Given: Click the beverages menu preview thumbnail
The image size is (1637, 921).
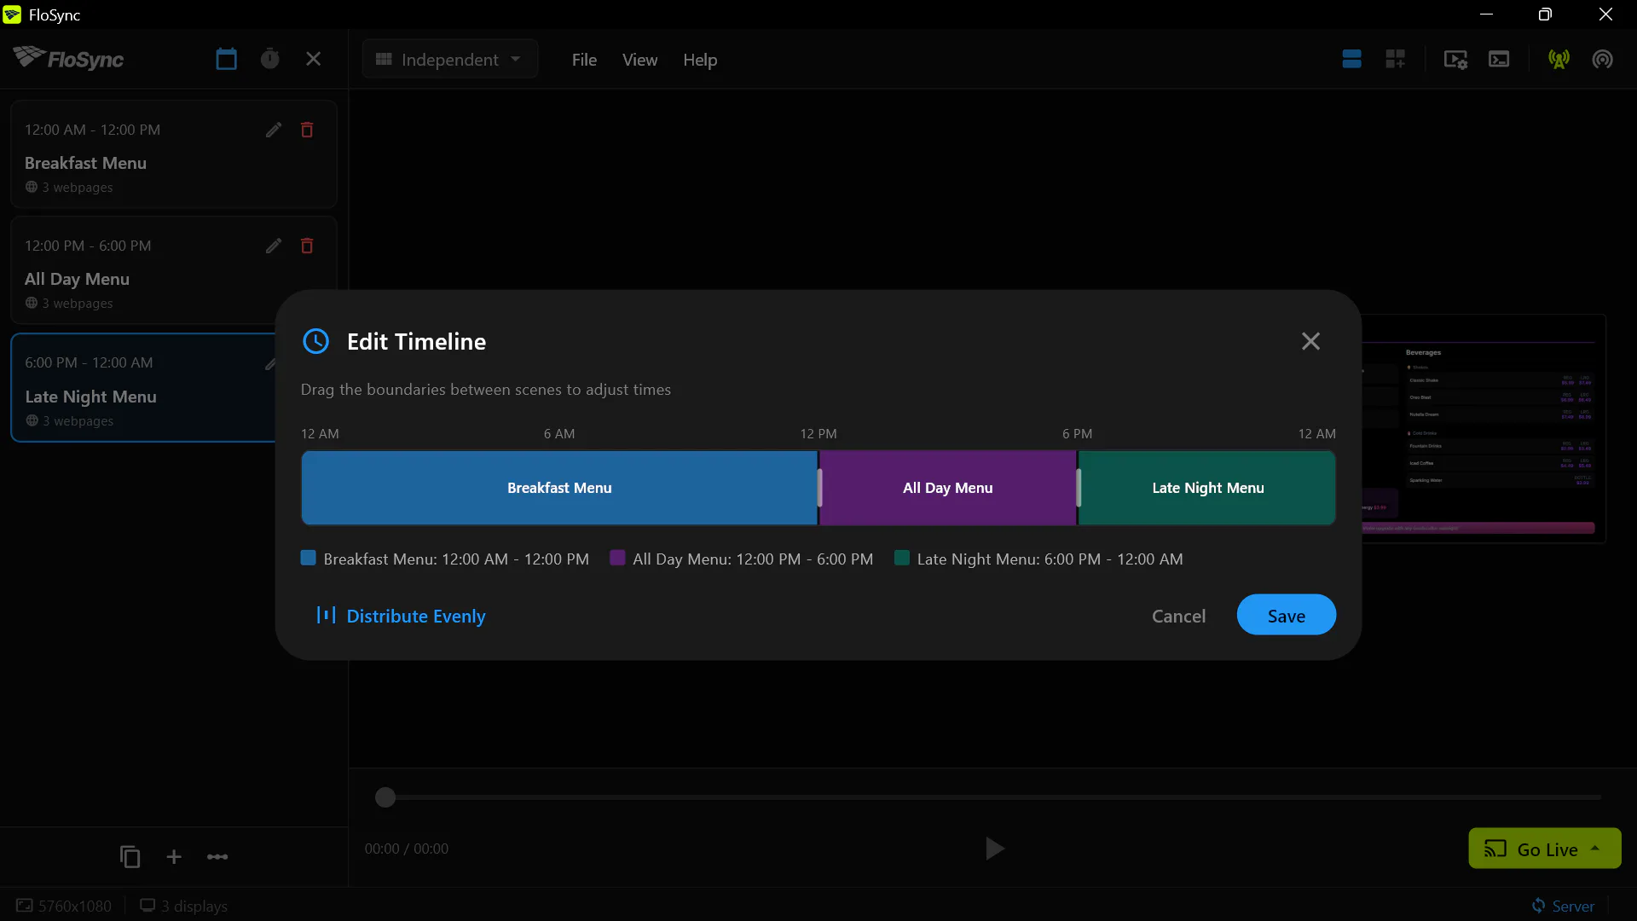Looking at the screenshot, I should tap(1484, 429).
